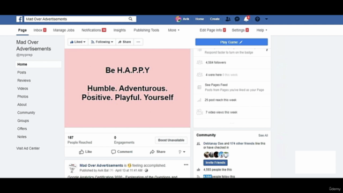Select Groups in the left sidebar
The height and width of the screenshot is (193, 343).
[x=23, y=121]
